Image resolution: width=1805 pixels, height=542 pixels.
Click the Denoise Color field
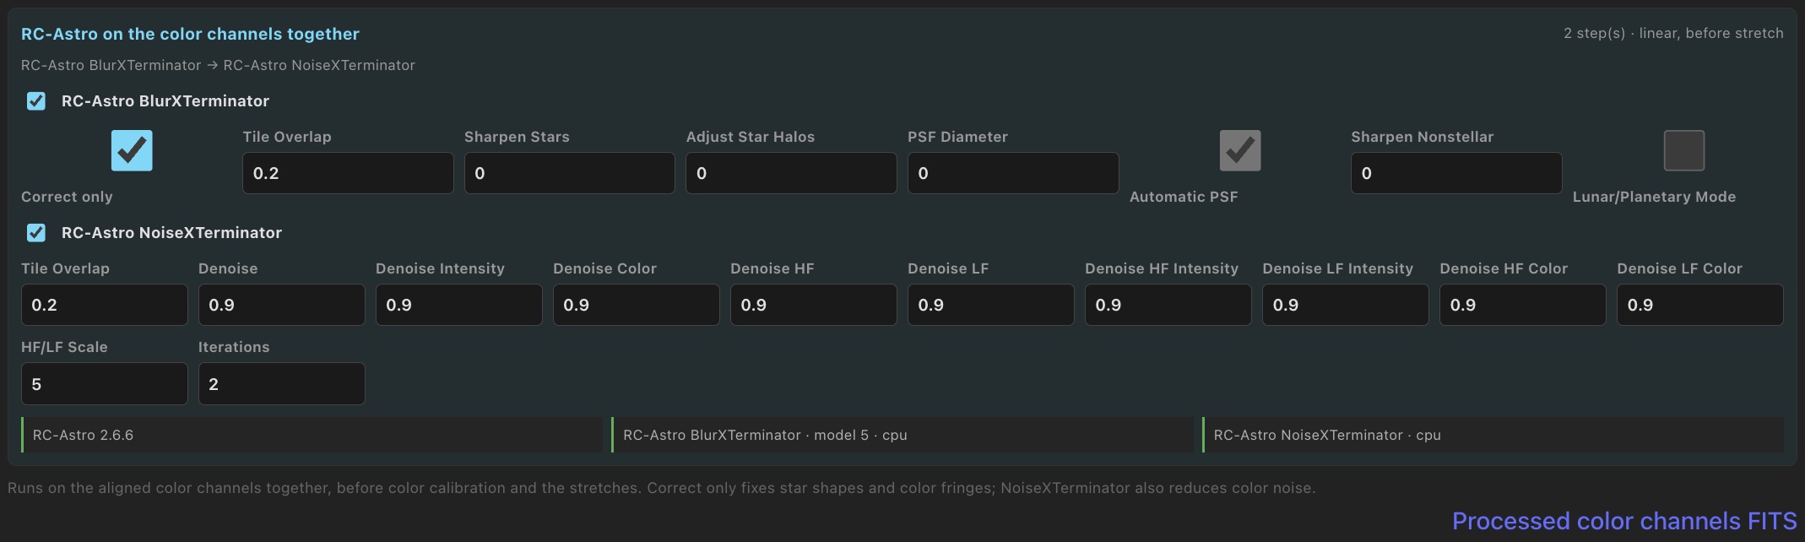[x=637, y=305]
